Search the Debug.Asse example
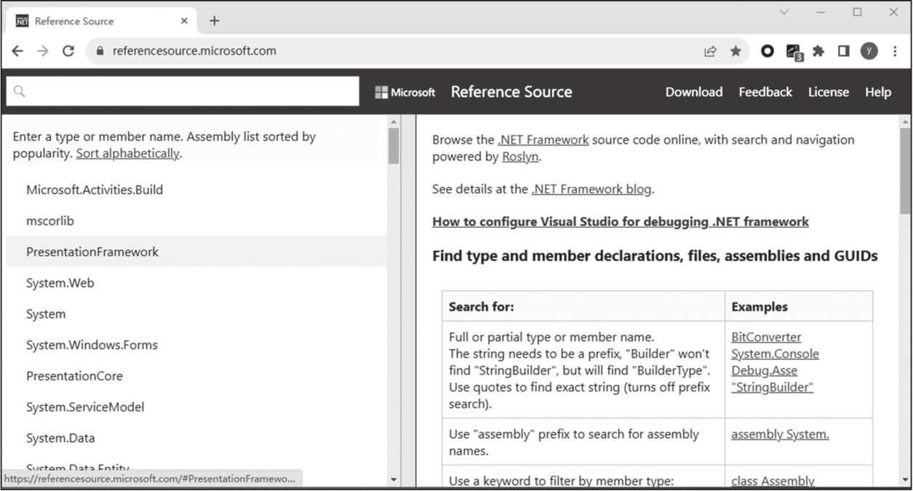The image size is (913, 491). pos(764,371)
